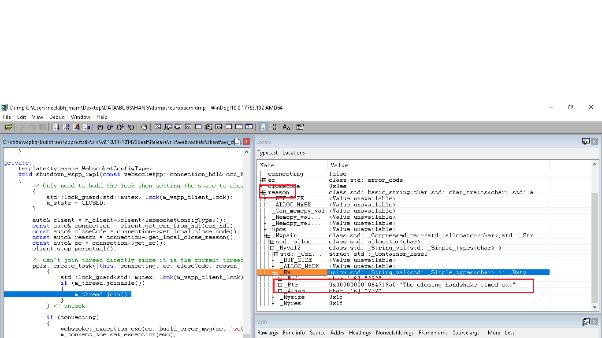
Task: Open the Debug menu
Action: (57, 117)
